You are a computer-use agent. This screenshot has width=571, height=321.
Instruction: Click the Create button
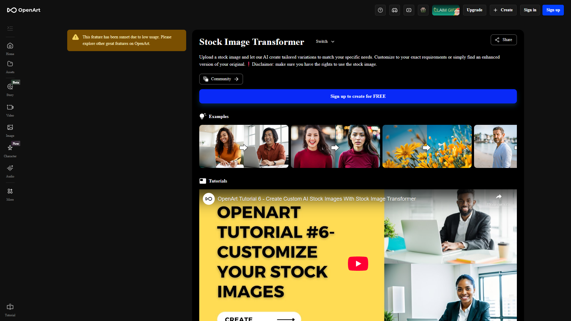[x=503, y=10]
